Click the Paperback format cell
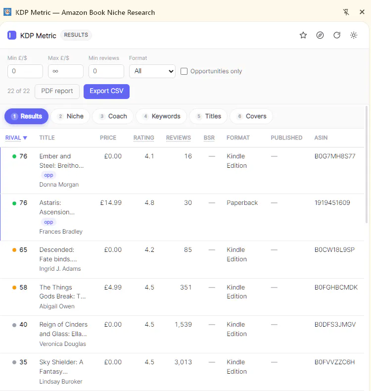 click(242, 203)
